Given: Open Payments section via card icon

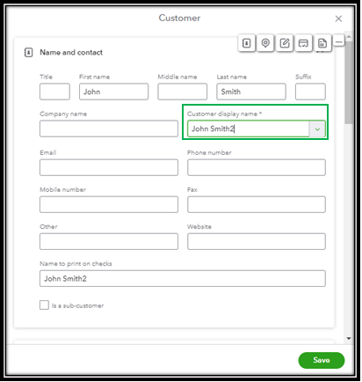Looking at the screenshot, I should tap(303, 43).
